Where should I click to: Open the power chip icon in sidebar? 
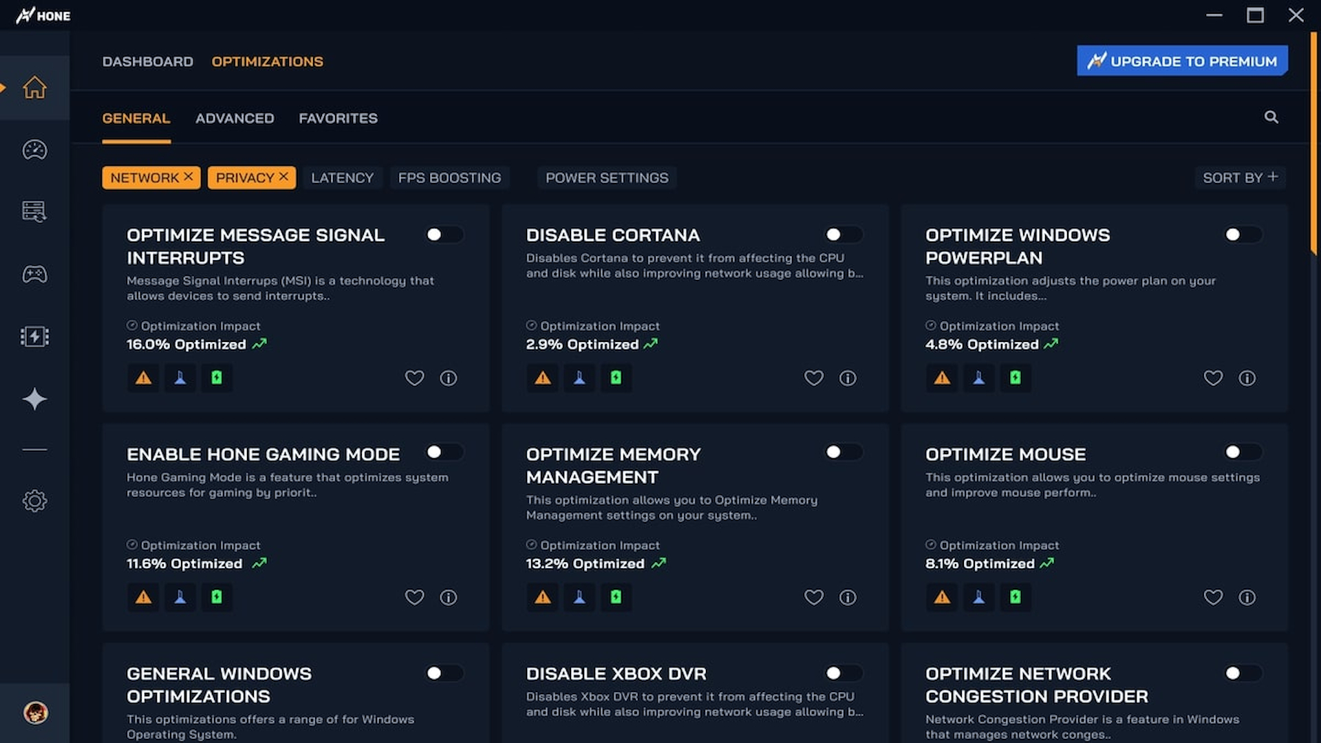pos(34,336)
